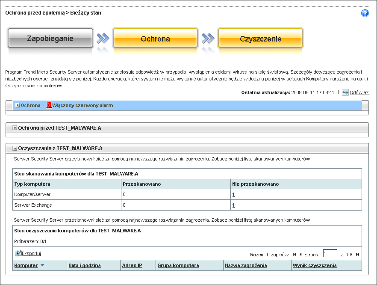Image resolution: width=377 pixels, height=285 pixels.
Task: Click the Strona page number field
Action: pos(330,253)
